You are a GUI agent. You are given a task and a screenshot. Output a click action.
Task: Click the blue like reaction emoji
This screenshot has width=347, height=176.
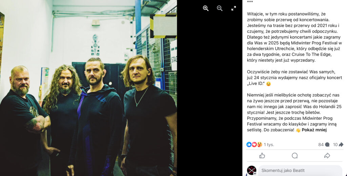[x=249, y=145]
